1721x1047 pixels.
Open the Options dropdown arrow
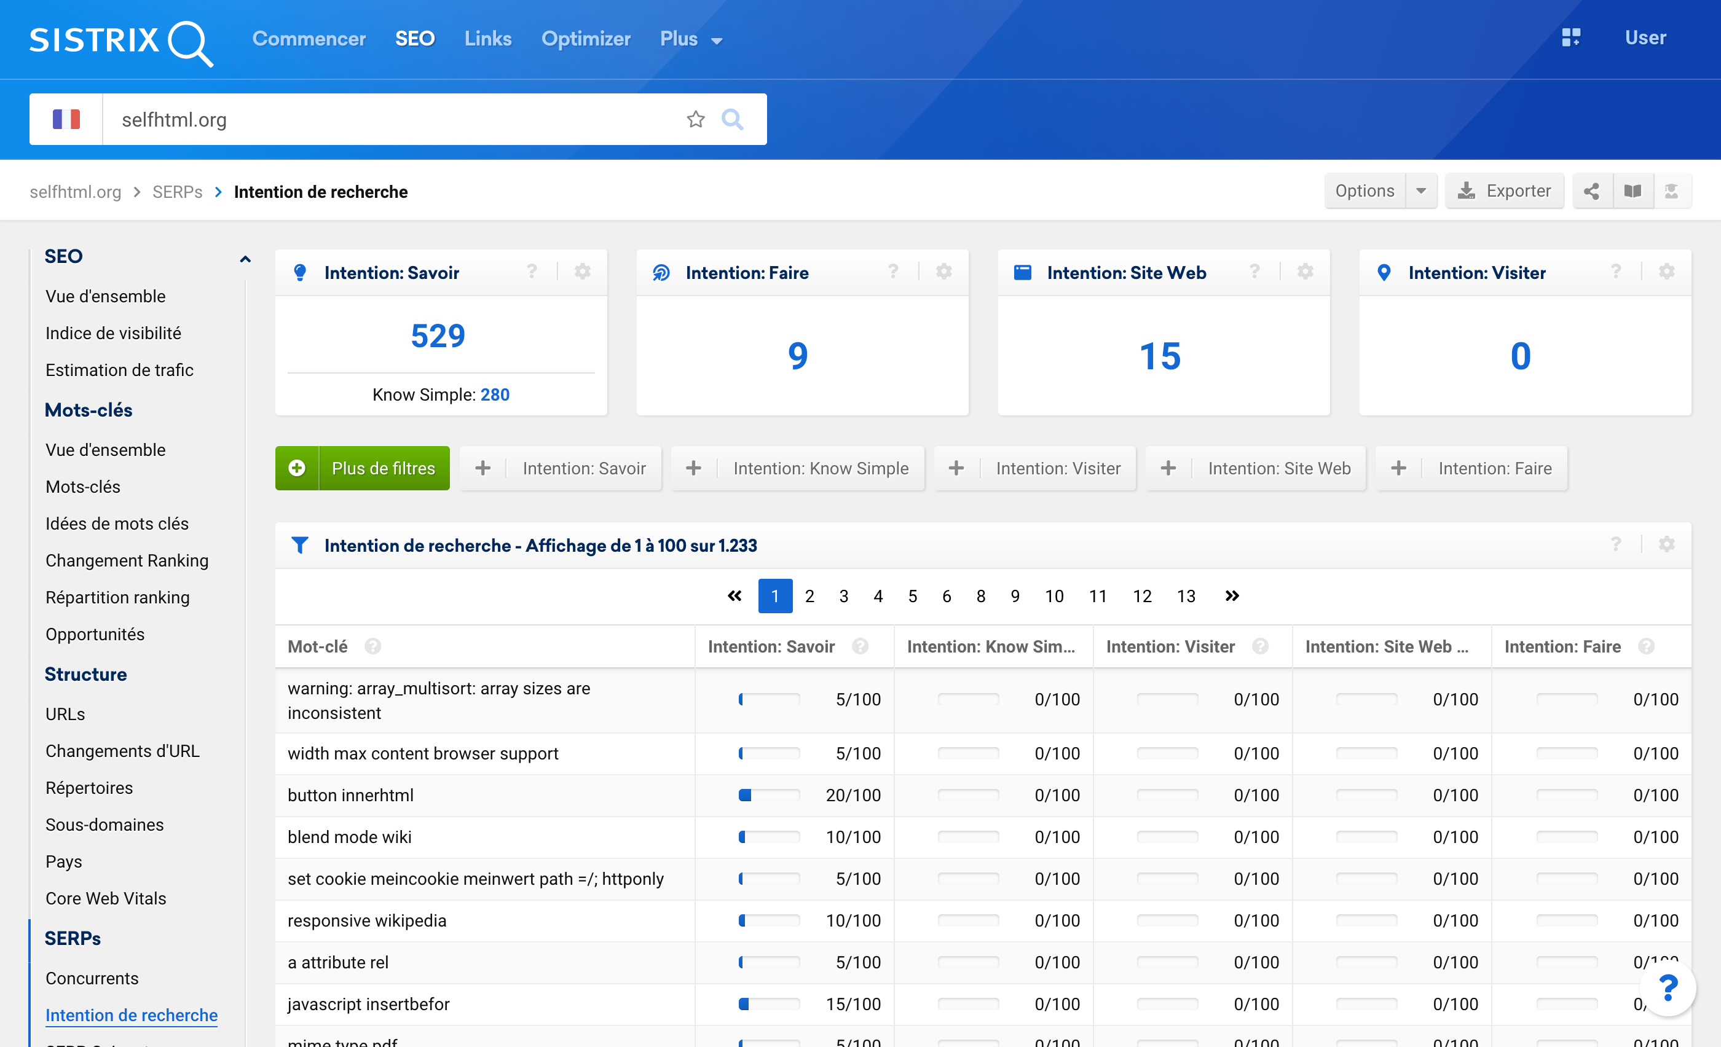pos(1420,191)
